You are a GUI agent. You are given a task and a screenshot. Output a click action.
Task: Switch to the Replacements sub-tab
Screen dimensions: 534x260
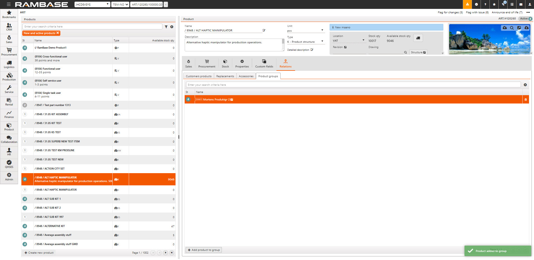point(225,76)
